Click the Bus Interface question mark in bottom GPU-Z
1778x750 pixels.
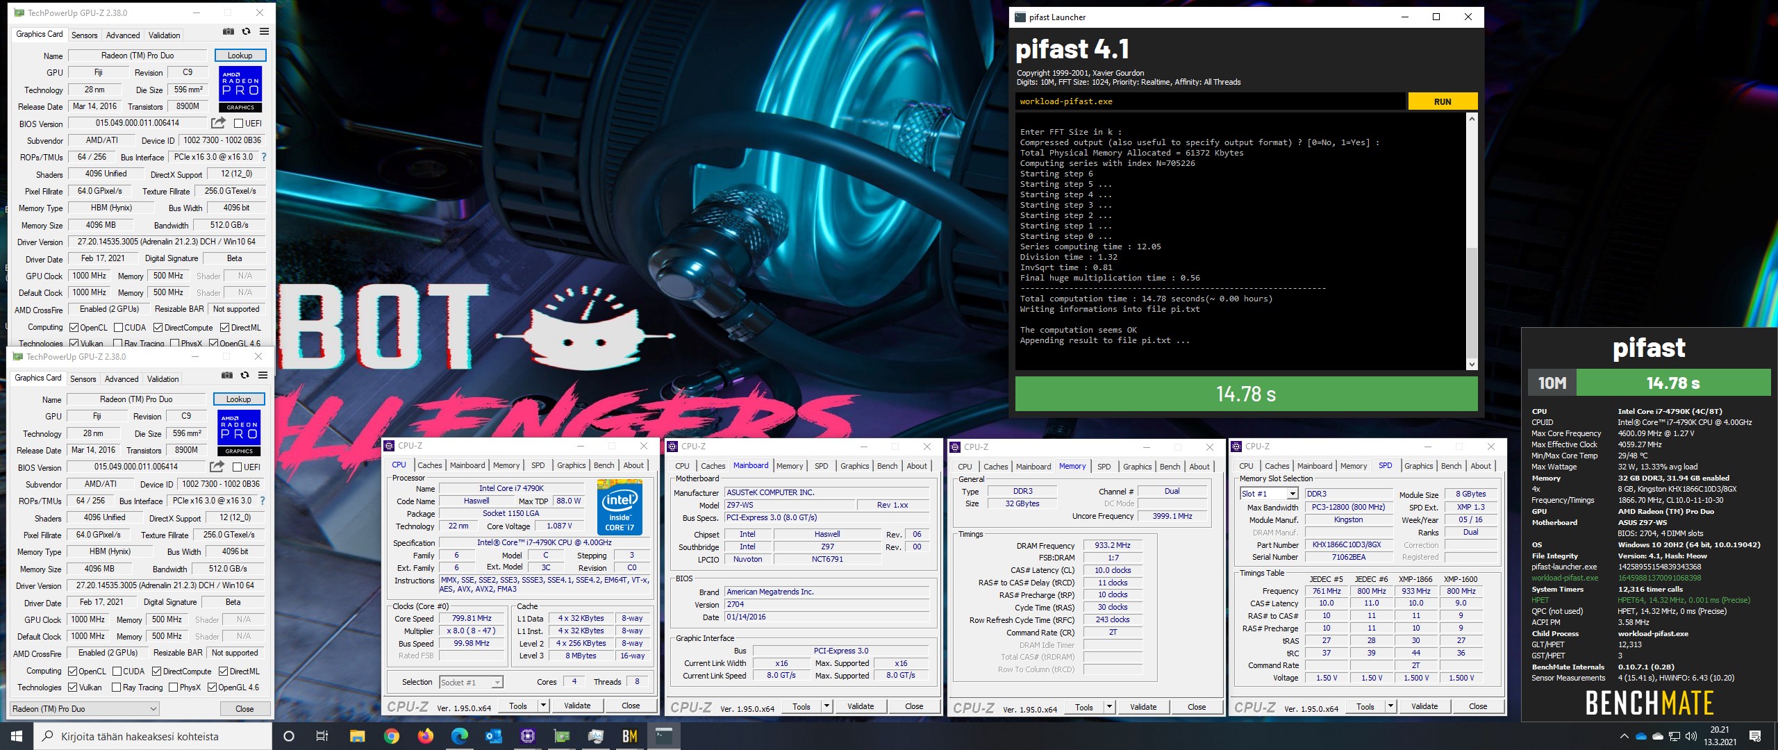263,501
